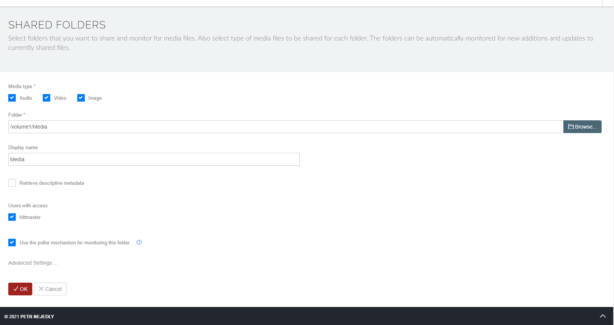614x325 pixels.
Task: Click the "kittmaster" user name label
Action: [30, 217]
